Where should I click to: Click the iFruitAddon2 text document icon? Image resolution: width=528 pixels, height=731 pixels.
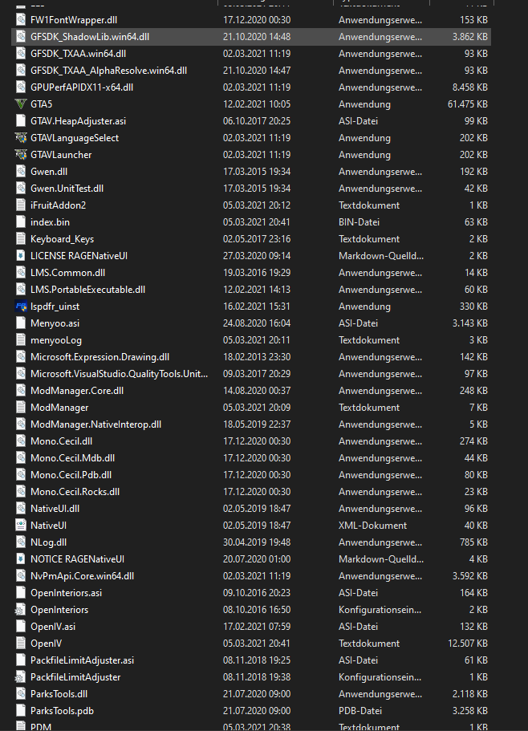point(21,205)
